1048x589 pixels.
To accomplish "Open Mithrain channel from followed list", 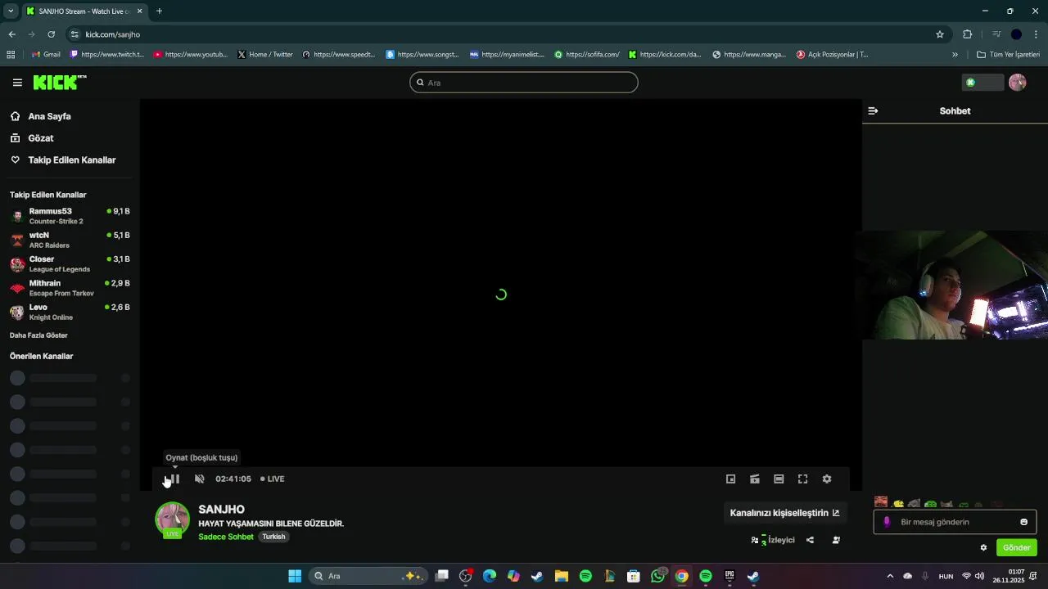I will pos(70,288).
